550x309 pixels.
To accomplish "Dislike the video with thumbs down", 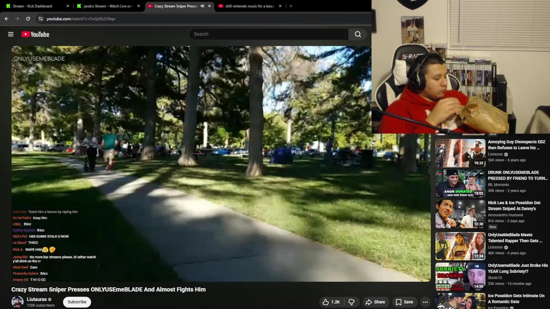I will (351, 302).
